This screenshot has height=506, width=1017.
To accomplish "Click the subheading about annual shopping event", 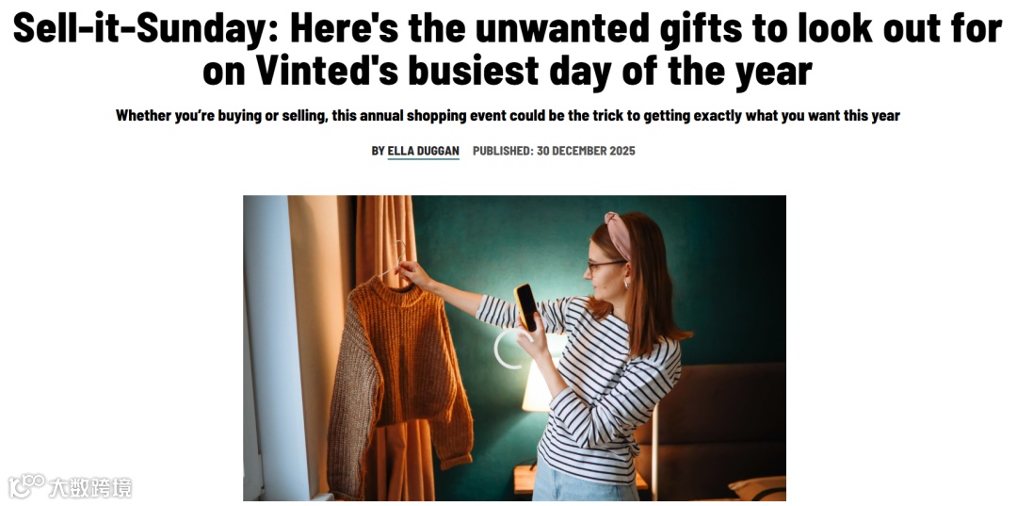I will 508,116.
